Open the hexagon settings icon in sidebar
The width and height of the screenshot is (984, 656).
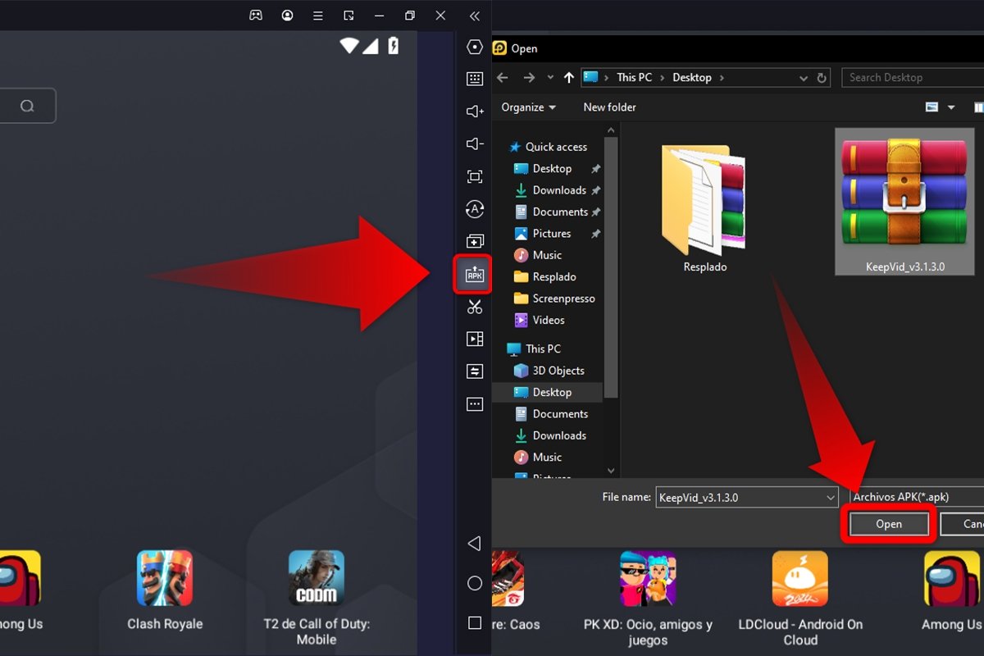point(475,47)
